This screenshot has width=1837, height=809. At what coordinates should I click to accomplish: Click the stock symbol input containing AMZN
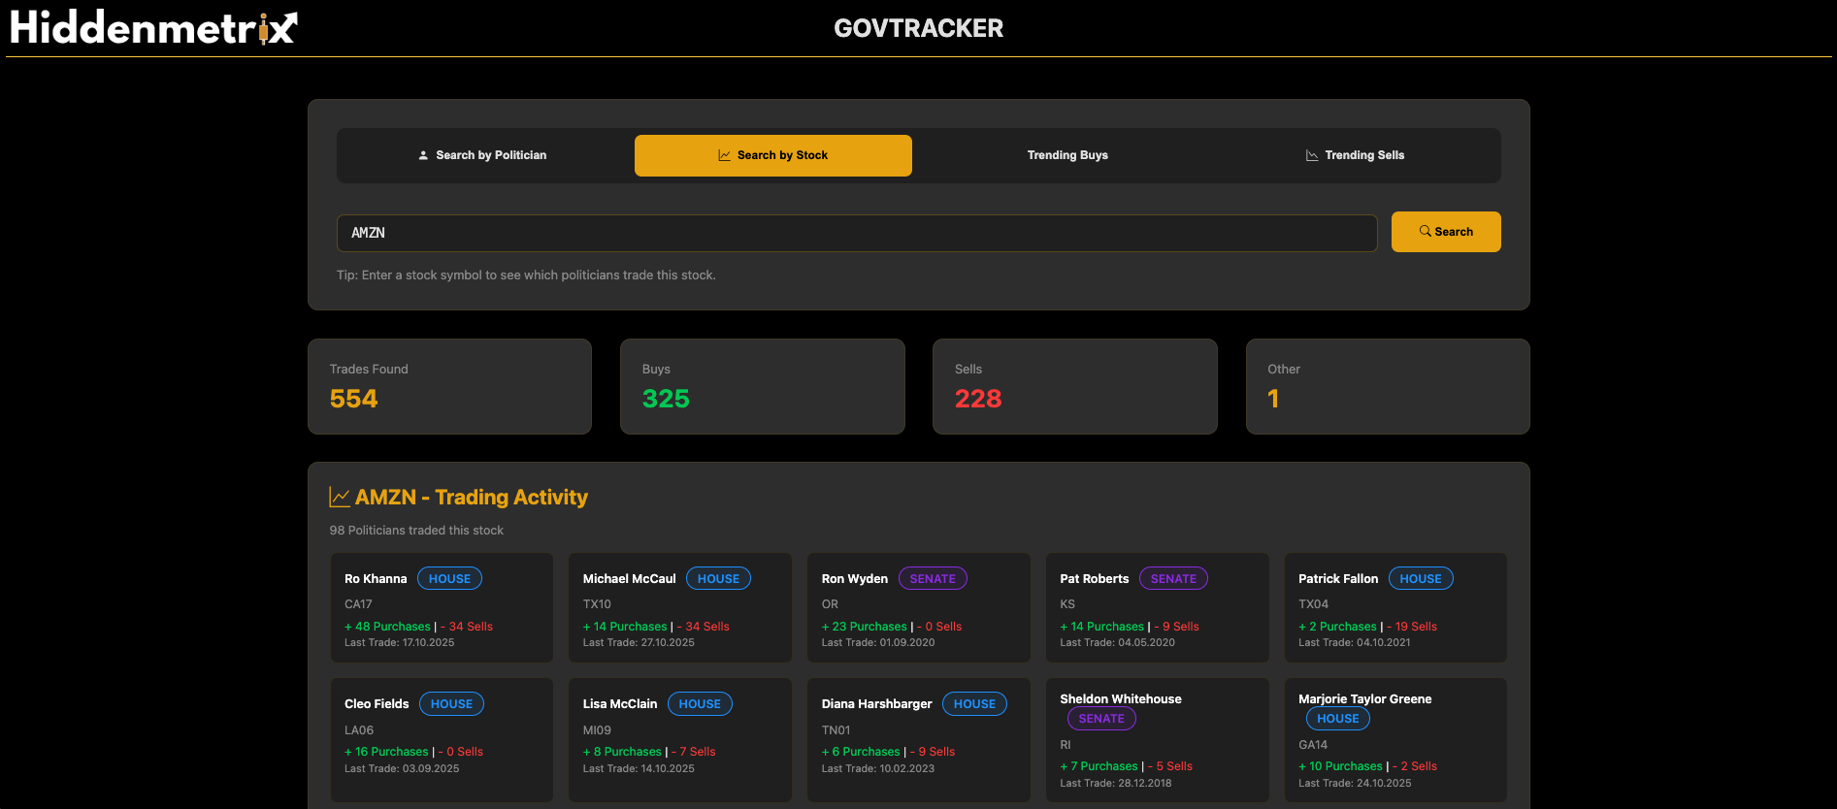[x=857, y=233]
